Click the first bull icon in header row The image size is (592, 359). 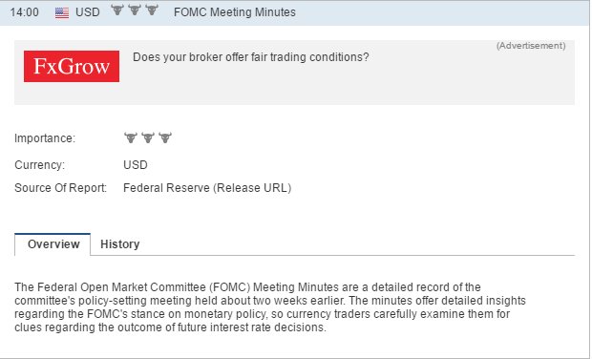[117, 11]
